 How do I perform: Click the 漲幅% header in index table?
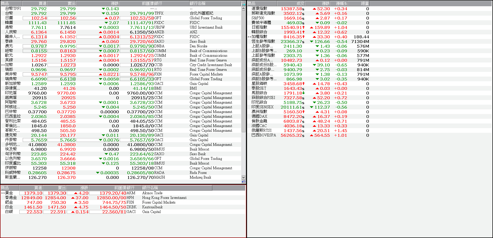339,3
